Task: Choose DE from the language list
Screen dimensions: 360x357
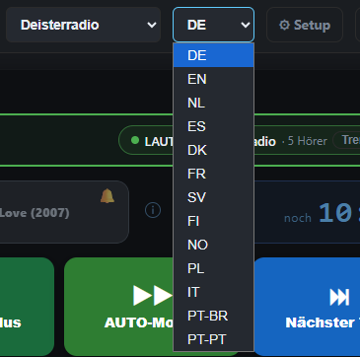Action: click(x=213, y=55)
